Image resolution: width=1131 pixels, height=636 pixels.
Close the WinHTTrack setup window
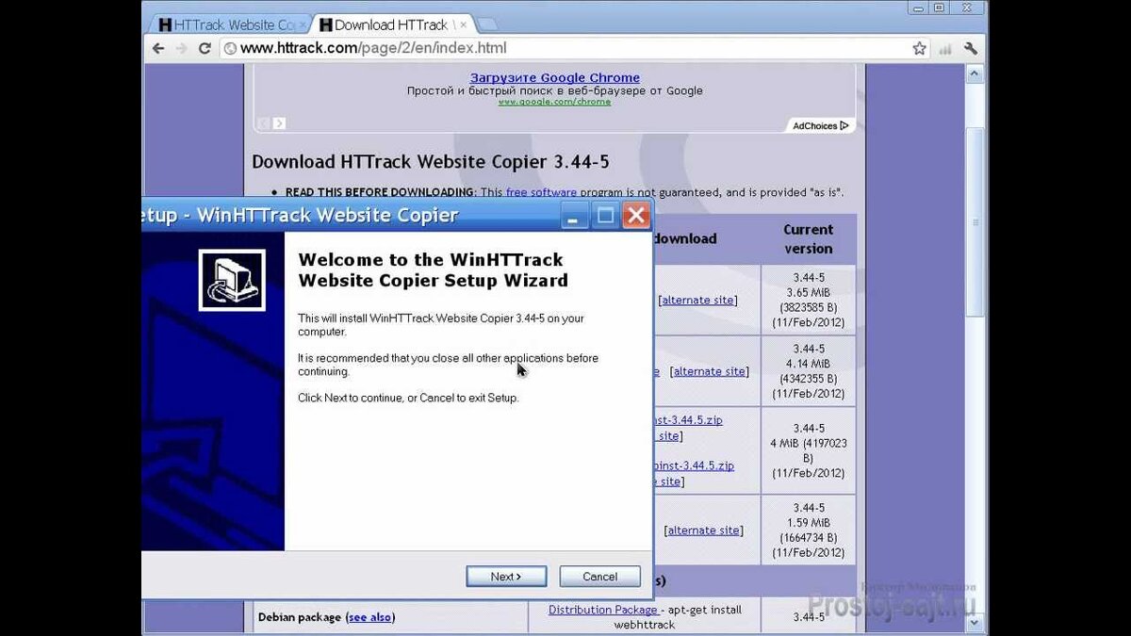point(636,216)
